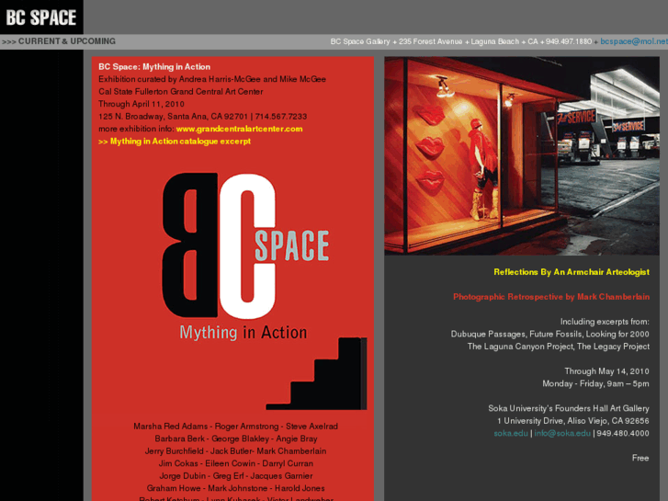Click 'The Laguna Canyon Project, The Legacy Project' line
668x501 pixels.
tap(559, 347)
